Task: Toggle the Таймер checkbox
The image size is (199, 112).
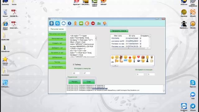Action: (73, 64)
